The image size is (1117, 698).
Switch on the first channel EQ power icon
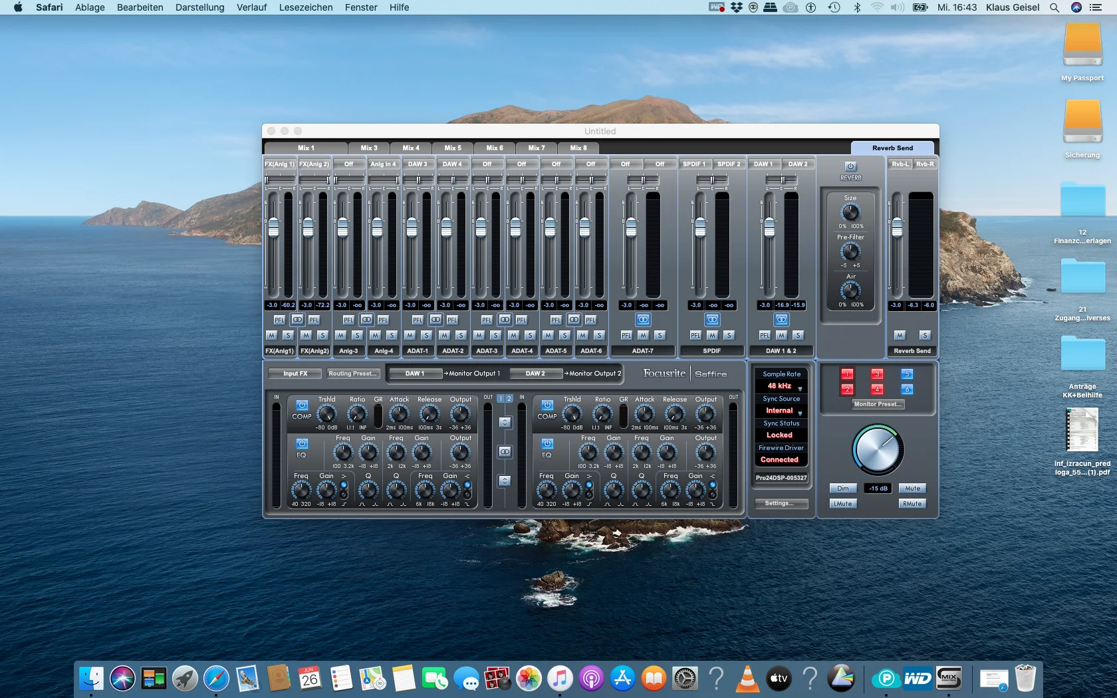pos(302,443)
